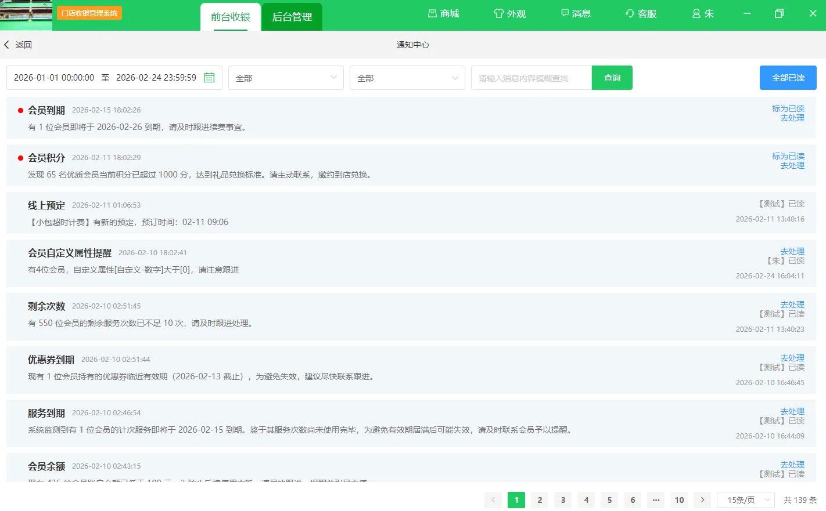Click the green 查询 search button

pyautogui.click(x=612, y=78)
